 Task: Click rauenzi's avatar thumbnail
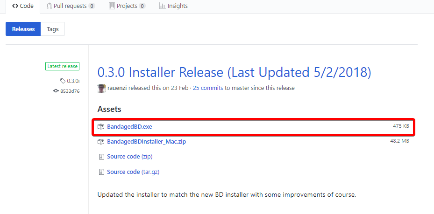(x=101, y=89)
